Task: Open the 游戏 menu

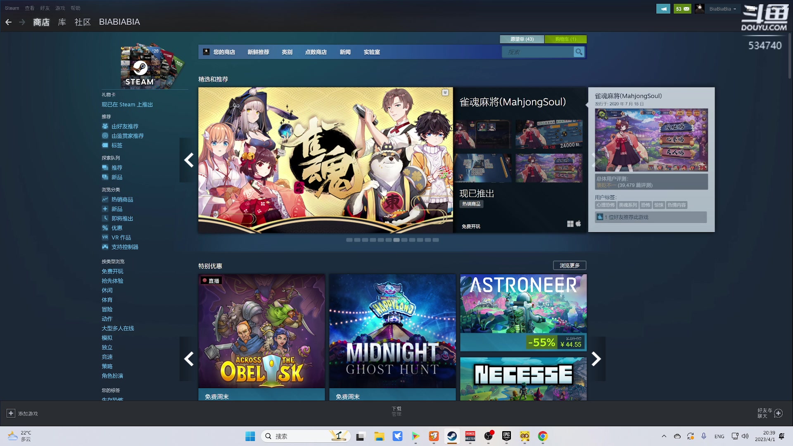Action: click(60, 8)
